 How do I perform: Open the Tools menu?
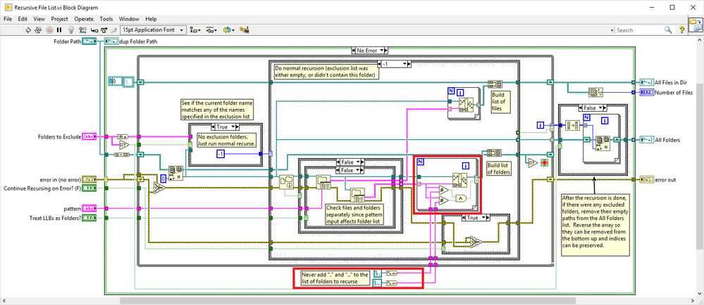(x=106, y=18)
